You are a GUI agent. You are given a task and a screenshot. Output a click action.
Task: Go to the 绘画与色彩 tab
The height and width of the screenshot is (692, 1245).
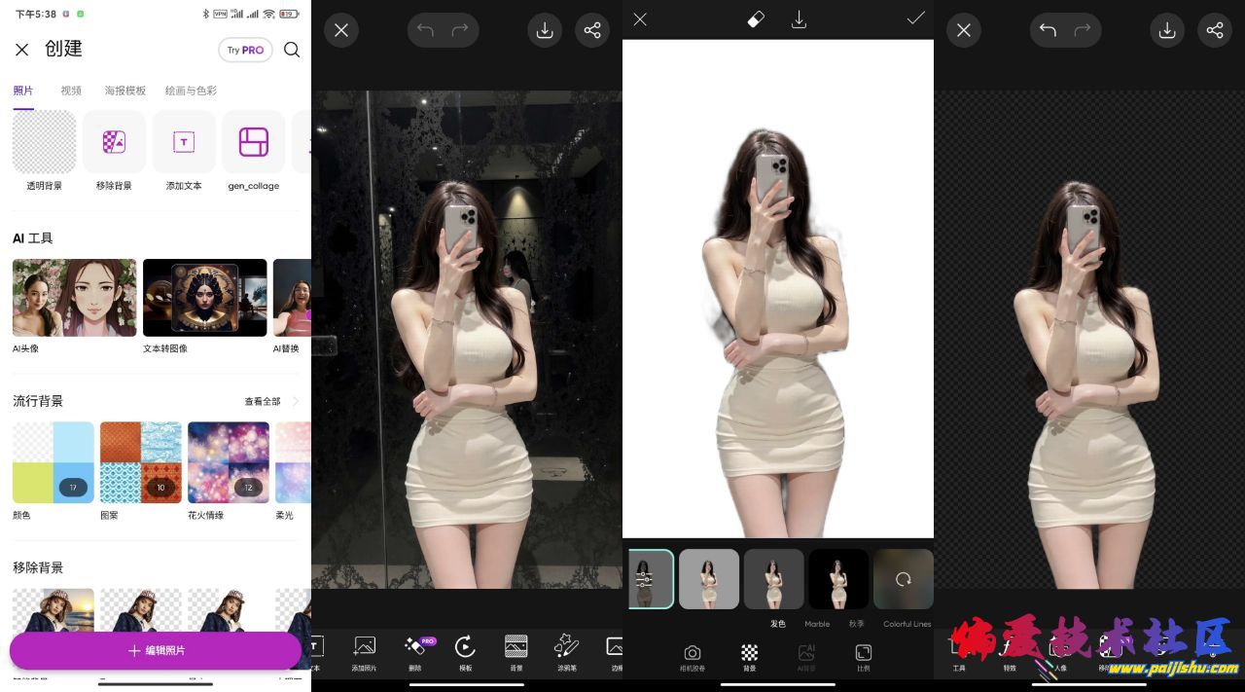tap(191, 91)
